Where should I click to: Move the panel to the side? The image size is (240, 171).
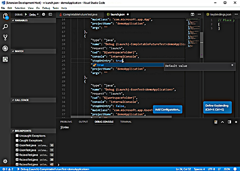(229, 122)
